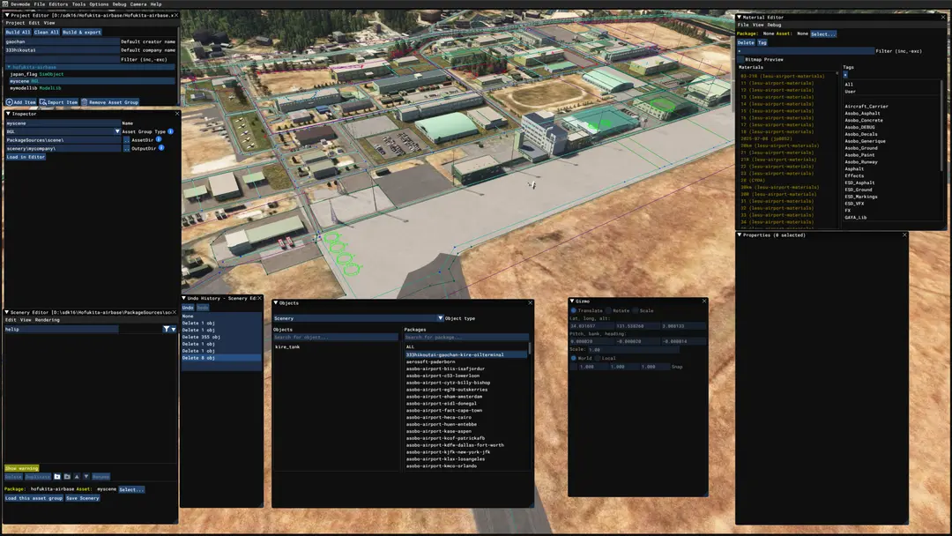Open the Camera menu
952x536 pixels.
(138, 4)
